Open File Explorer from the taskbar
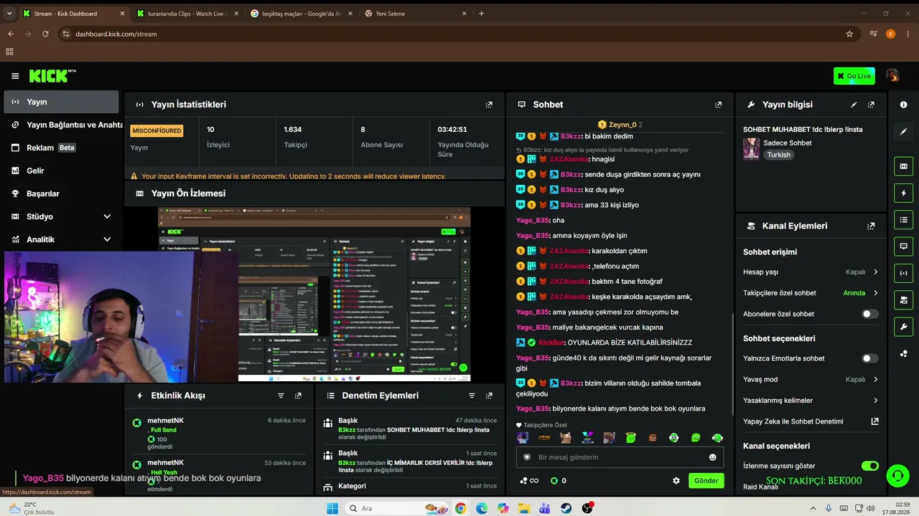The width and height of the screenshot is (919, 516). point(524,508)
